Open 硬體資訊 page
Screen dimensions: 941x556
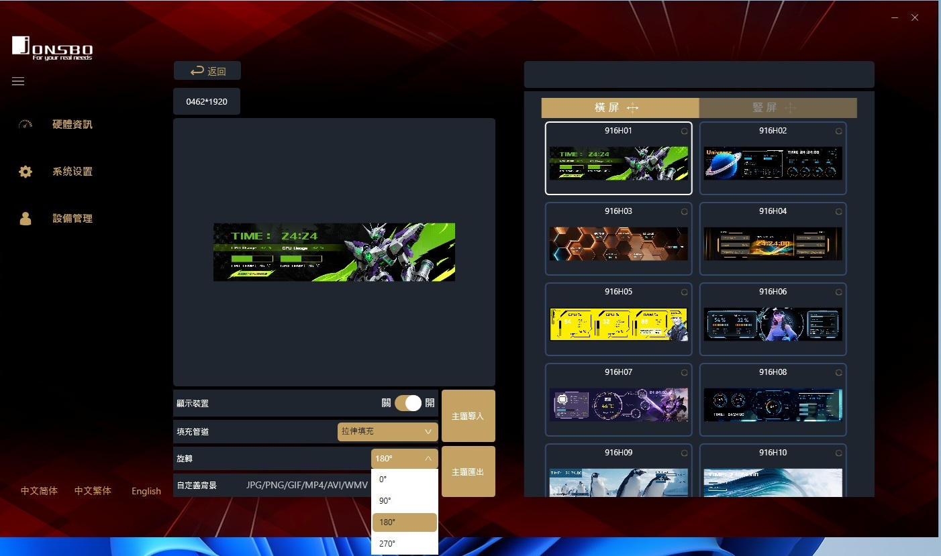click(72, 124)
